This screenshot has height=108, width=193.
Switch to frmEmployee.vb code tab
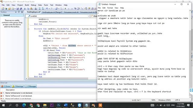click(x=34, y=12)
